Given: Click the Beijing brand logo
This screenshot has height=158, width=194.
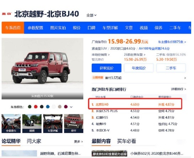Looking at the screenshot, I should (x=7, y=14).
